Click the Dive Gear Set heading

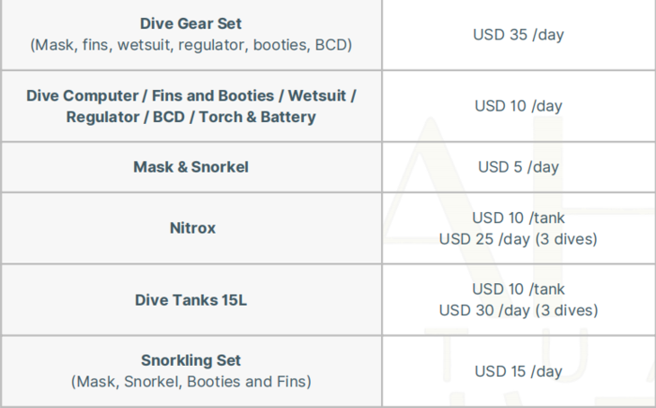click(191, 23)
